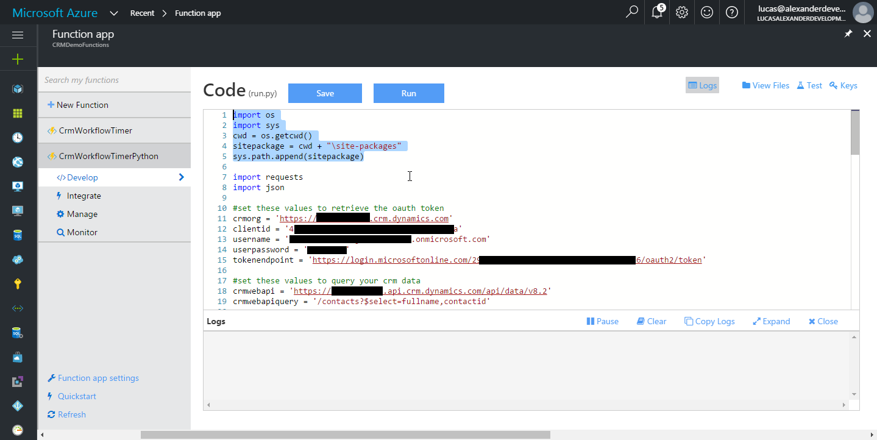Select the CrmWorkflowTimerPython function
Screen dimensions: 877x440
(115, 156)
